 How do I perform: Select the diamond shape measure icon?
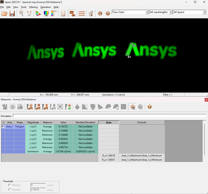point(77,107)
